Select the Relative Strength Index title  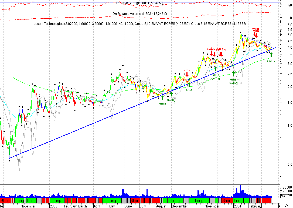pos(140,3)
